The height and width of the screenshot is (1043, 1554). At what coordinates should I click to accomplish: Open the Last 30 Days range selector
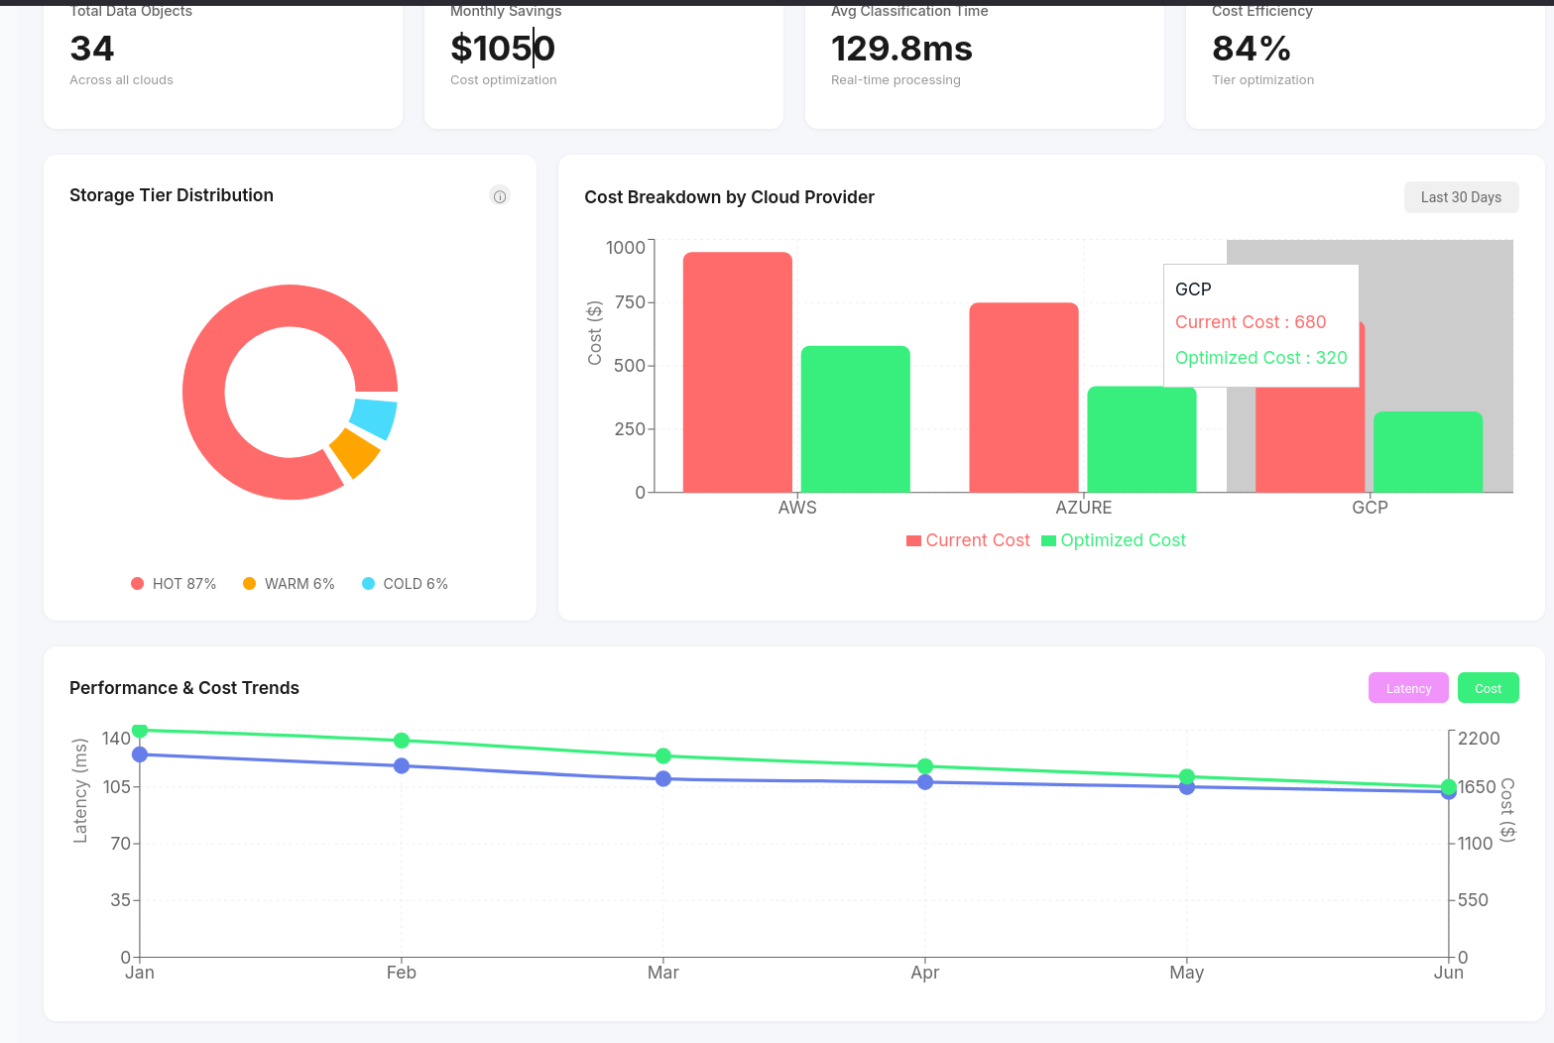(x=1461, y=197)
